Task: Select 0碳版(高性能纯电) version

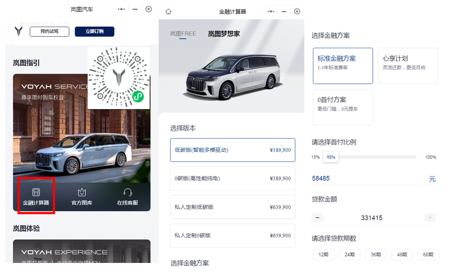Action: pos(233,178)
